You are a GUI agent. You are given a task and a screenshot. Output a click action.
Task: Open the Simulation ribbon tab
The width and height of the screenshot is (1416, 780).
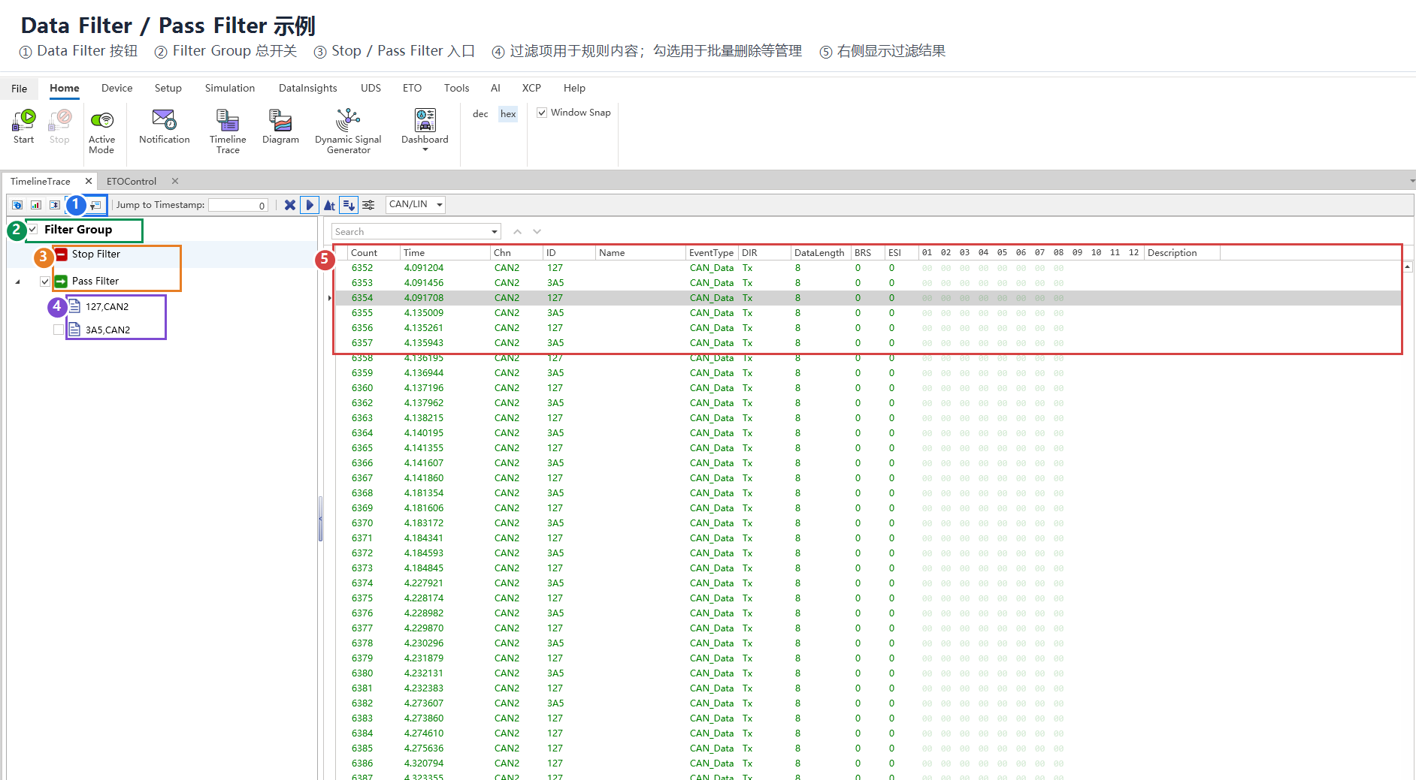pyautogui.click(x=230, y=88)
